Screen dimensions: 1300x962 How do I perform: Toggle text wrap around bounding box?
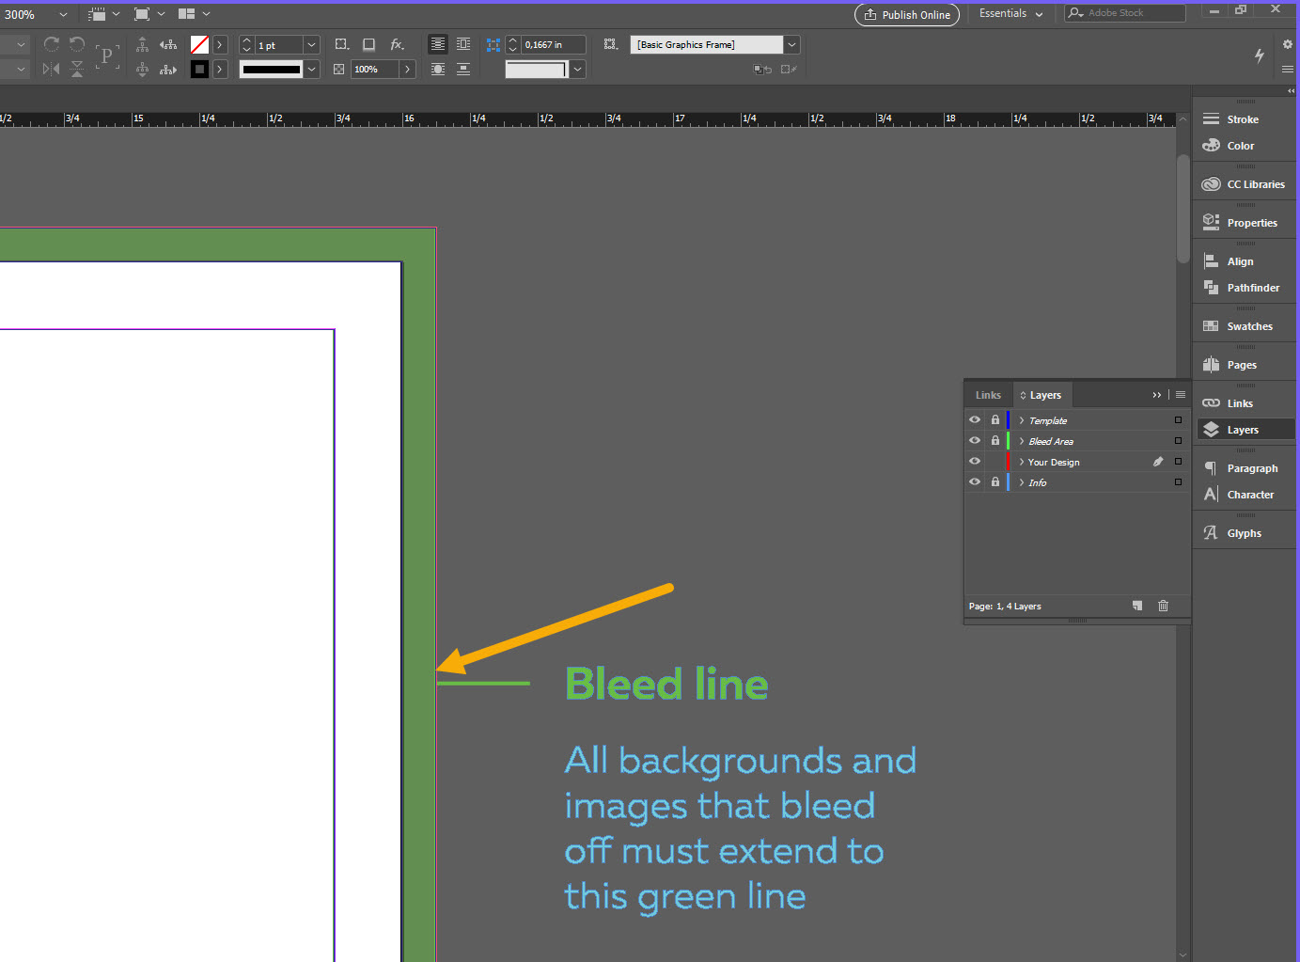pyautogui.click(x=463, y=44)
